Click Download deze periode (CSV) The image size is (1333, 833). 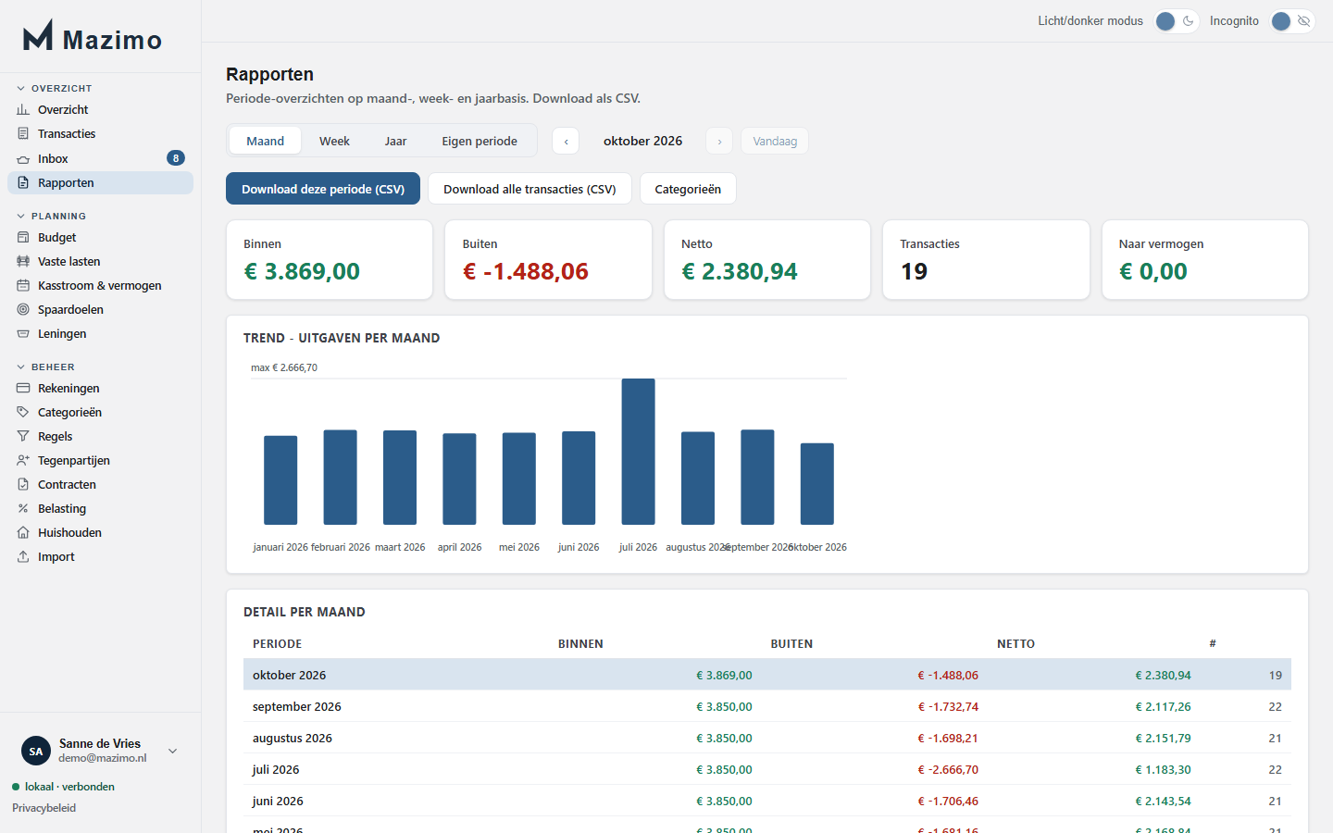(323, 189)
